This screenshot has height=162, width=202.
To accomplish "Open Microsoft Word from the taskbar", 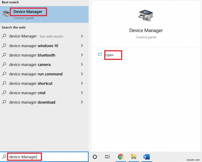I will tap(147, 157).
